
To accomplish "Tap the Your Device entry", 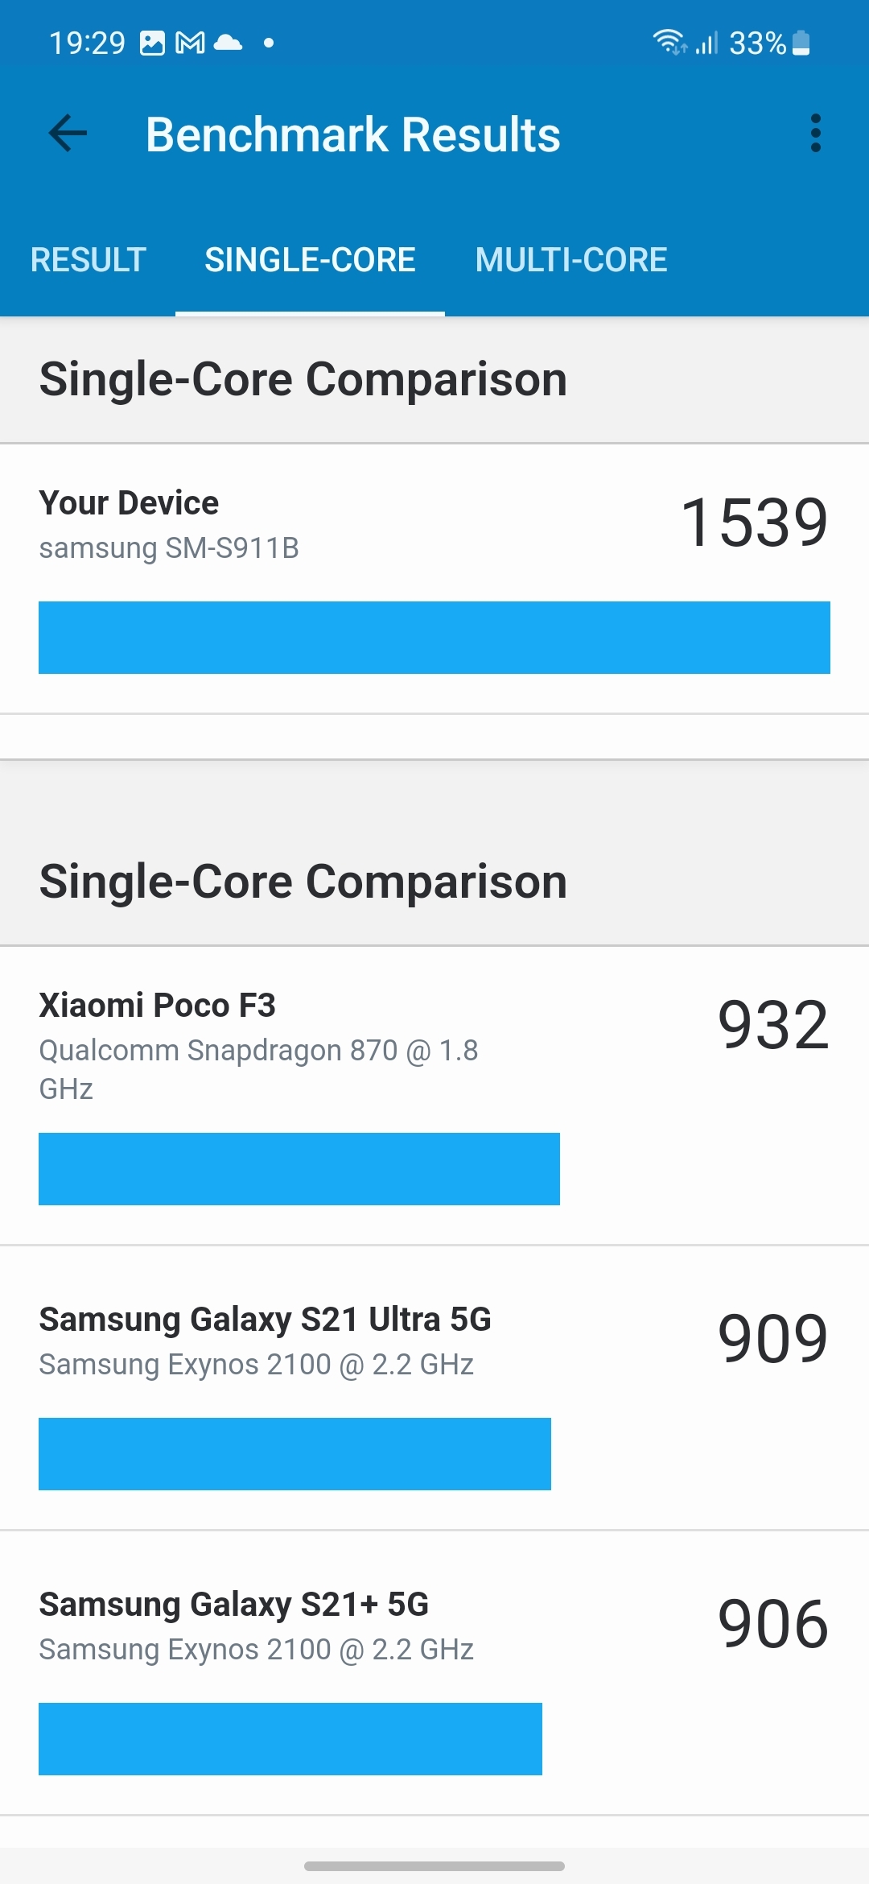I will (x=322, y=523).
